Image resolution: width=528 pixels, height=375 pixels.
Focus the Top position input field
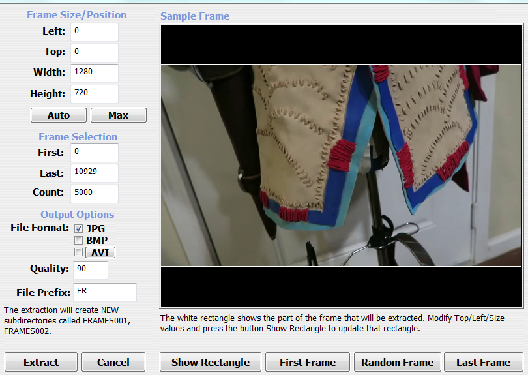pos(94,52)
